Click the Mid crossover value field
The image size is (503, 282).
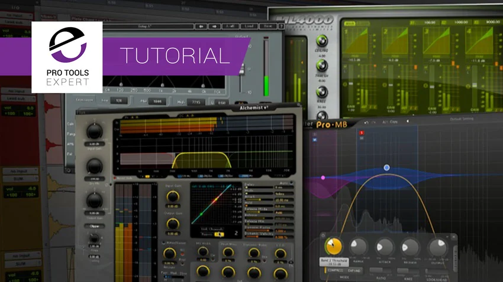pos(157,101)
